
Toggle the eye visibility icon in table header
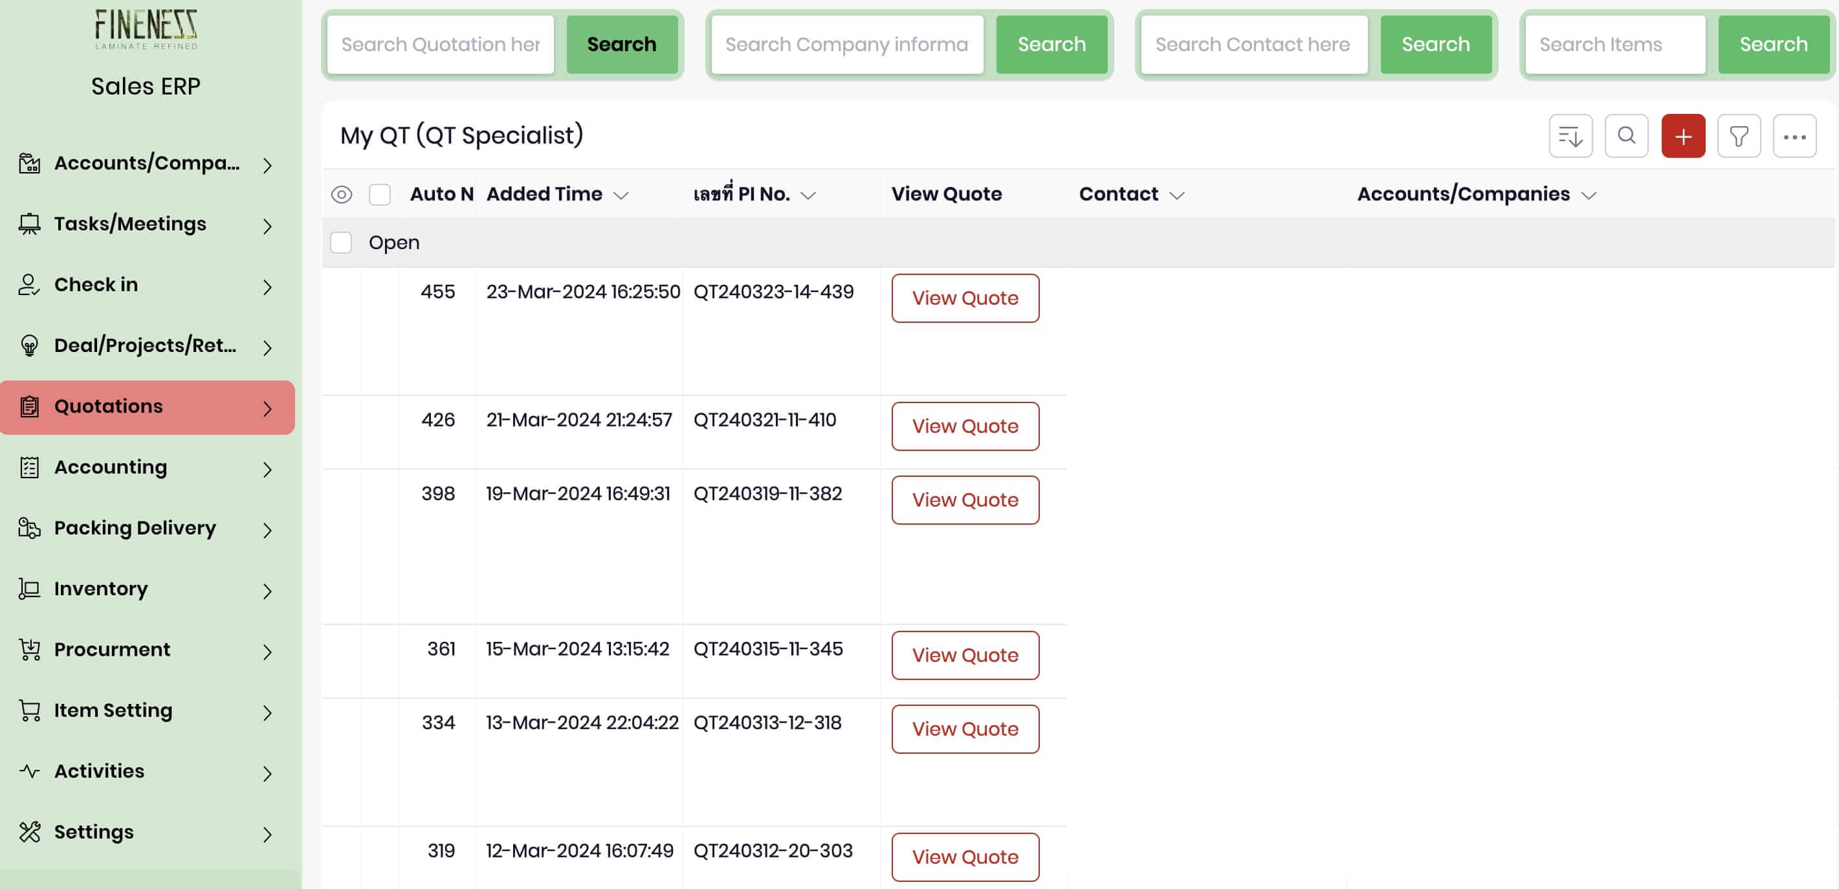[341, 194]
